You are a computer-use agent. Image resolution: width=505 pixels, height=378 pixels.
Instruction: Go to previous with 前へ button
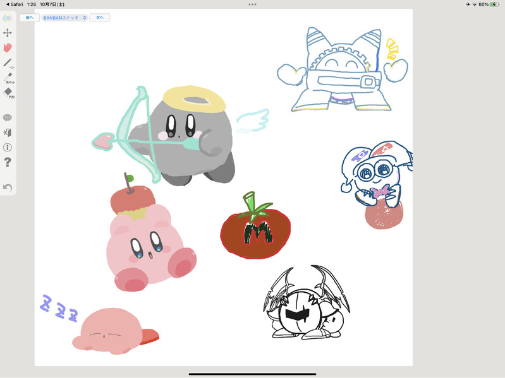(x=29, y=18)
